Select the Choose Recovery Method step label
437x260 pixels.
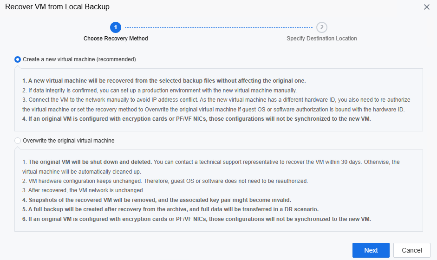click(x=116, y=39)
